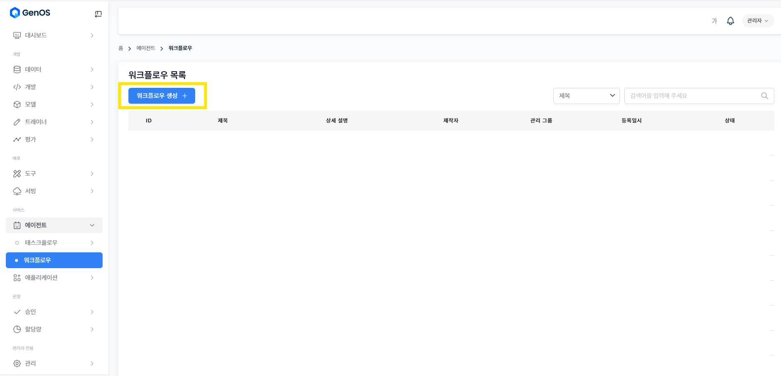Image resolution: width=781 pixels, height=376 pixels.
Task: Click the 가 font size icon
Action: pyautogui.click(x=714, y=21)
